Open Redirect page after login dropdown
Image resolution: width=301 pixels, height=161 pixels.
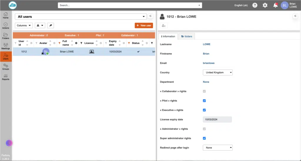218,148
